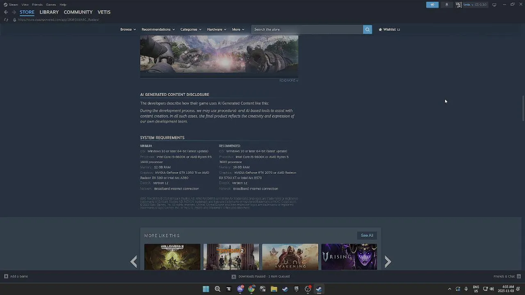Open The Division 2 game thumbnail
Image resolution: width=525 pixels, height=295 pixels.
click(231, 257)
